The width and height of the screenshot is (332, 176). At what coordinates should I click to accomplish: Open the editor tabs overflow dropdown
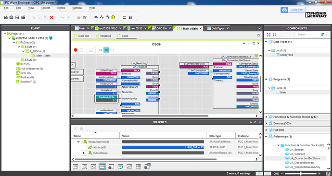pos(259,28)
